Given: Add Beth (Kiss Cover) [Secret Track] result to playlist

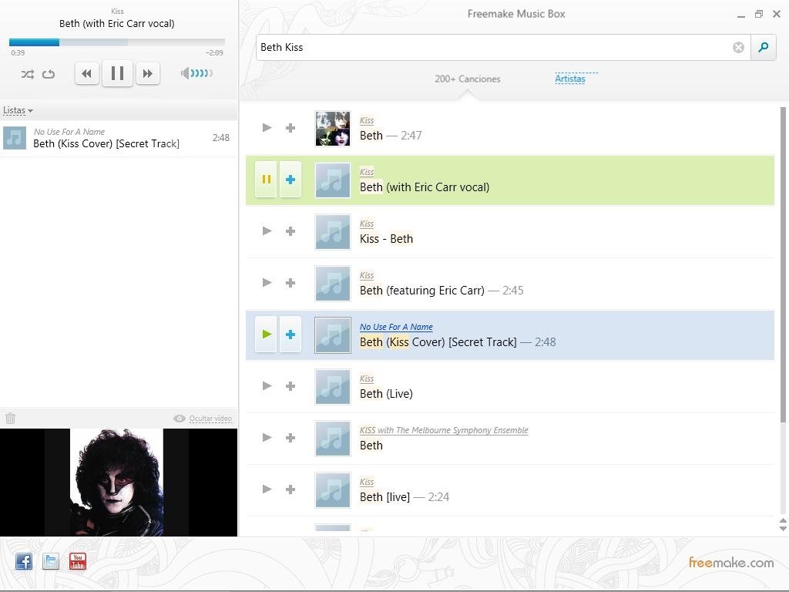Looking at the screenshot, I should tap(290, 335).
